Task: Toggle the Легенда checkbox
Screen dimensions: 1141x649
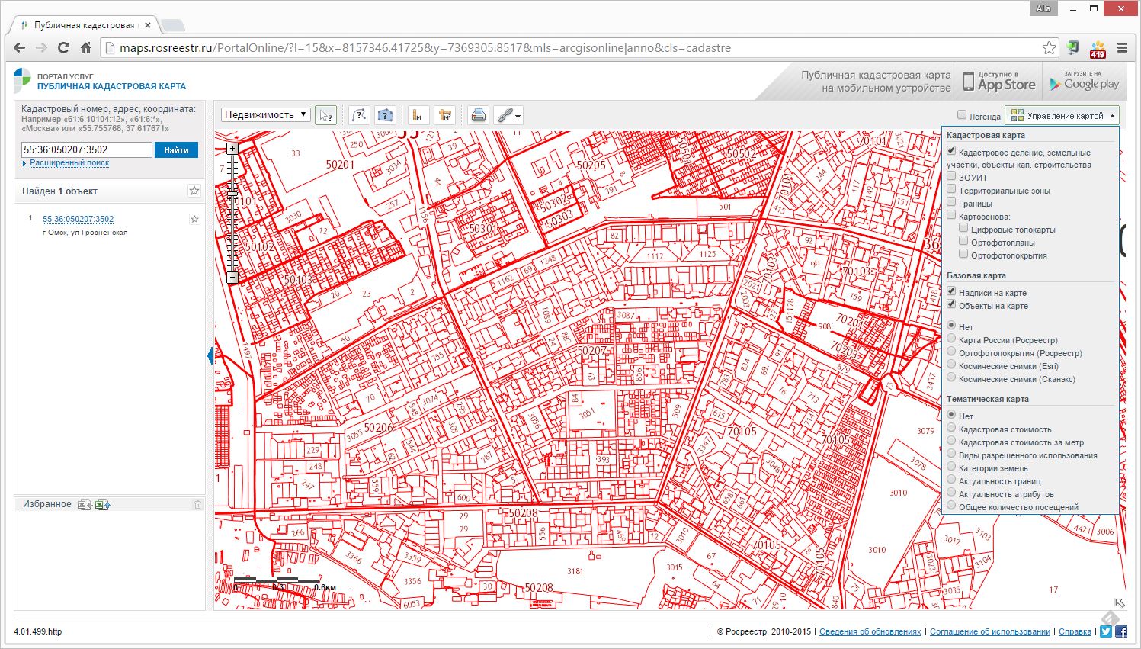Action: click(x=962, y=115)
